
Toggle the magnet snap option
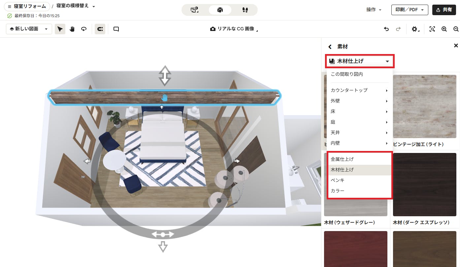[x=100, y=29]
